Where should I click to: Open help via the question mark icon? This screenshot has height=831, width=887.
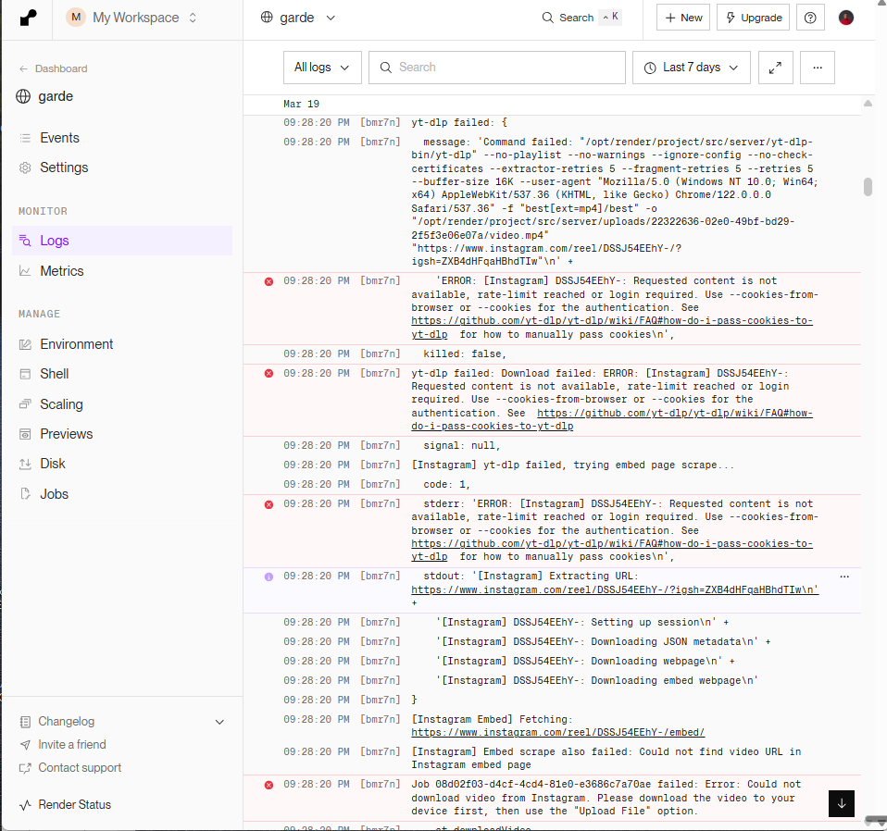810,17
